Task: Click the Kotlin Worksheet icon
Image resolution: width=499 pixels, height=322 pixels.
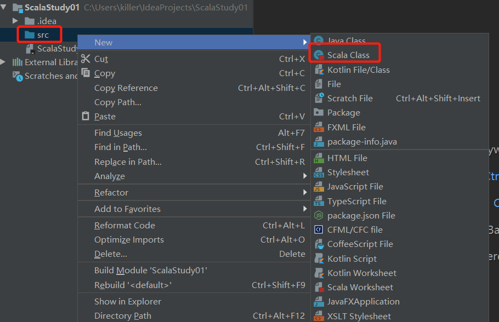Action: (319, 273)
